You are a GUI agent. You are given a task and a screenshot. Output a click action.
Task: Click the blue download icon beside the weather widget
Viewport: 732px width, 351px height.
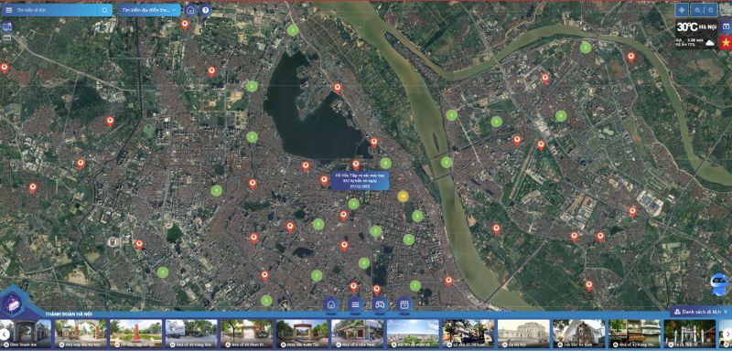pyautogui.click(x=726, y=27)
